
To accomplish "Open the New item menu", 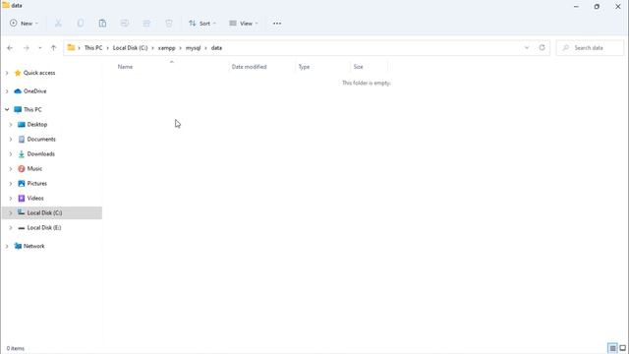I will click(x=24, y=24).
